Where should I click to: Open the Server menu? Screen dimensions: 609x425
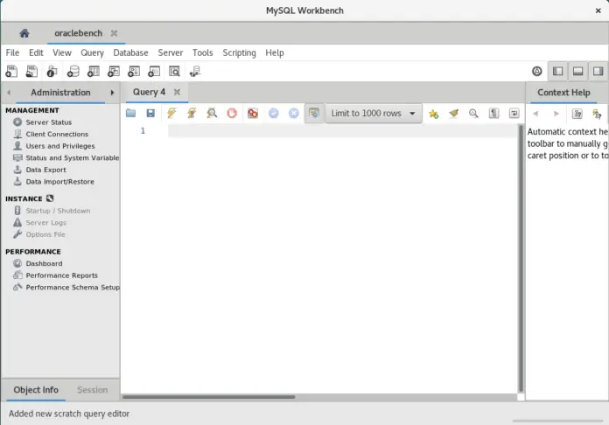171,52
